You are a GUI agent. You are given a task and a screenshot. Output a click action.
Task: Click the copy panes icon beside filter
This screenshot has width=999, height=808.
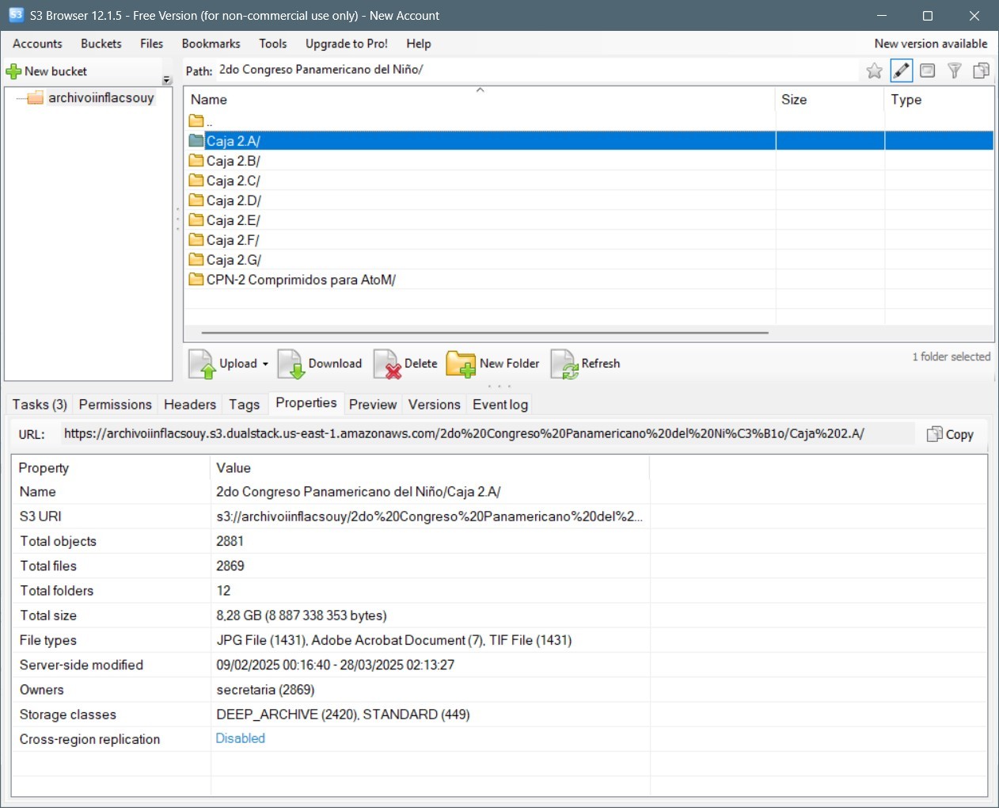pos(981,71)
